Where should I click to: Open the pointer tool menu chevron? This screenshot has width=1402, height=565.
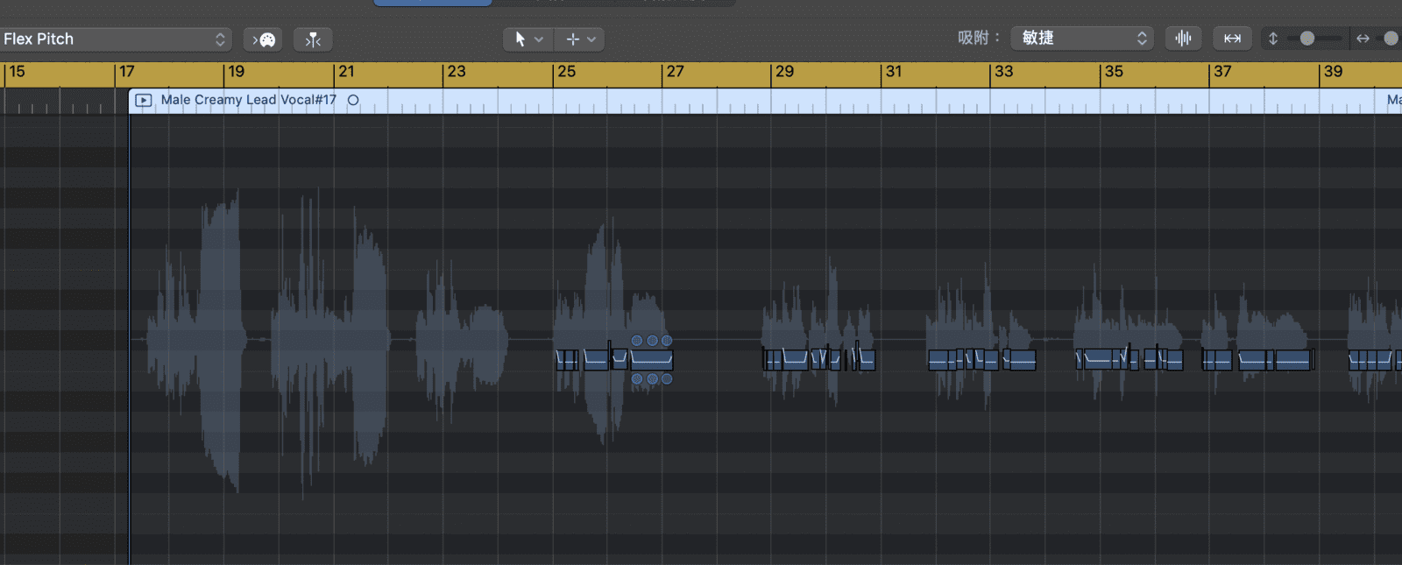coord(539,39)
